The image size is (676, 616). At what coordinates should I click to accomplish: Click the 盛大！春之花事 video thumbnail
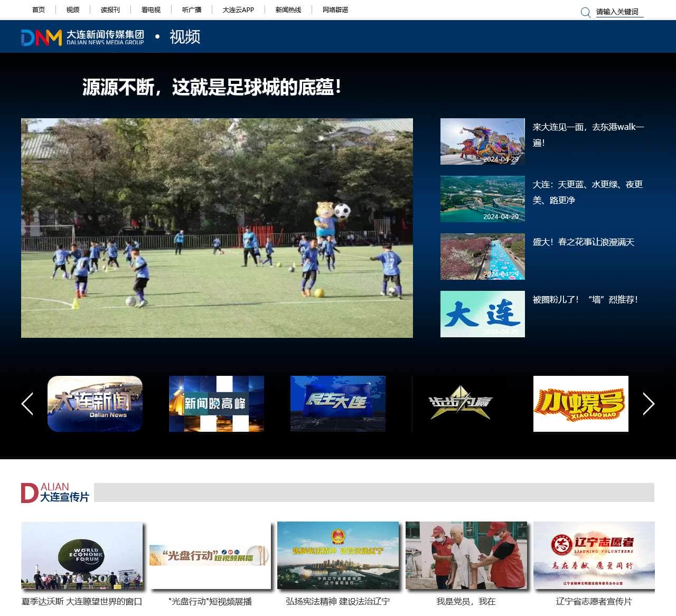482,256
